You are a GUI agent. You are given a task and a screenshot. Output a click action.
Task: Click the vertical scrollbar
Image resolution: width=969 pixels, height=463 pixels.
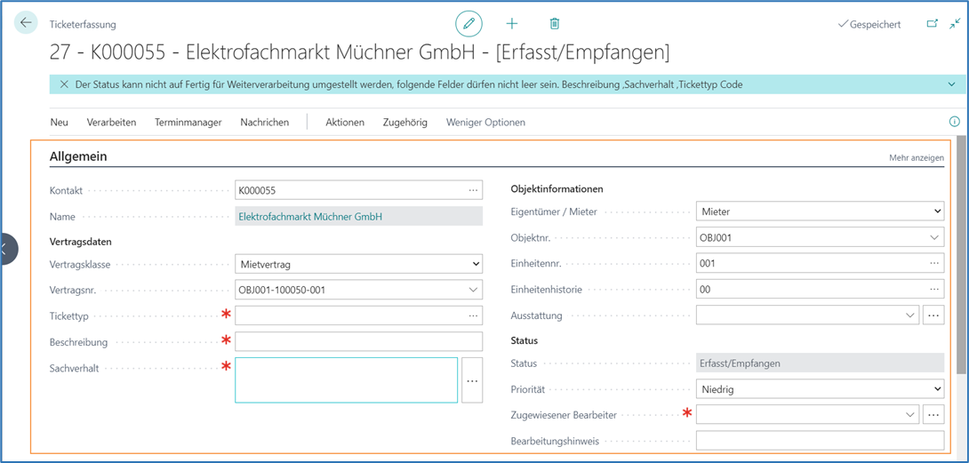961,258
